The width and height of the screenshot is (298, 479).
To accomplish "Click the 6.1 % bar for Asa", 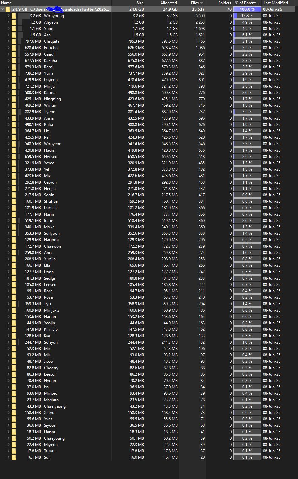I will pos(247,35).
